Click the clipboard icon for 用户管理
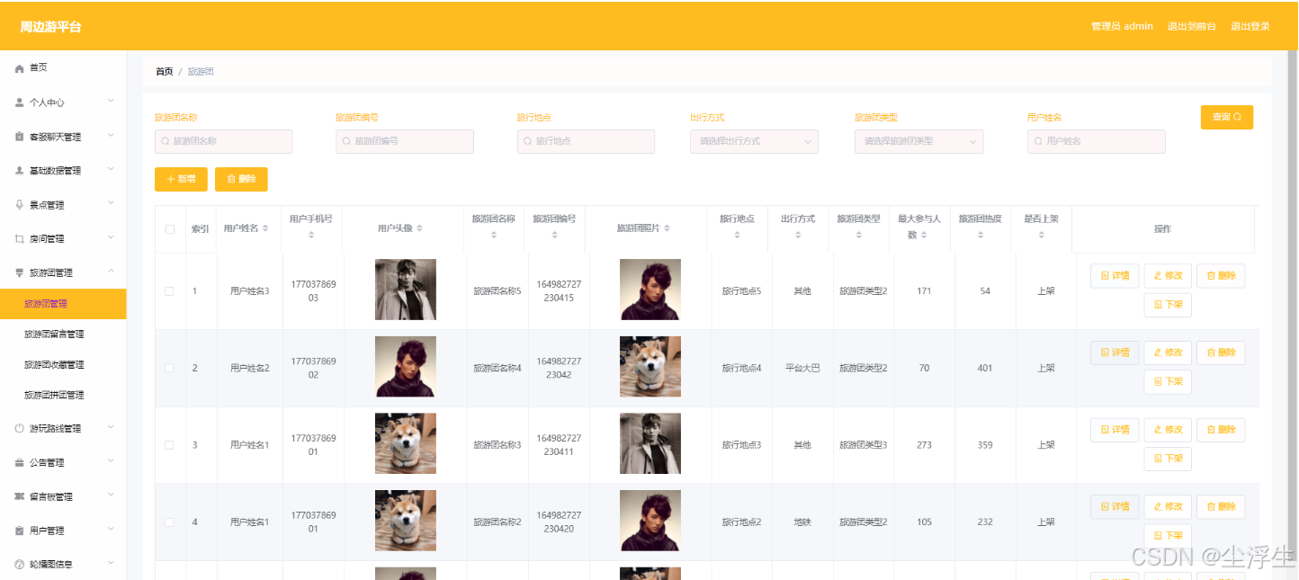1299x580 pixels. (x=20, y=531)
